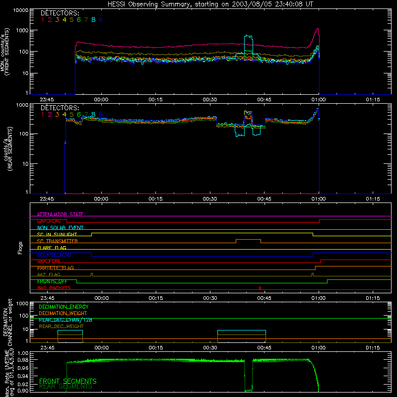The width and height of the screenshot is (397, 397).
Task: Click the NON_SOLAR_EVENT flag label
Action: click(60, 228)
